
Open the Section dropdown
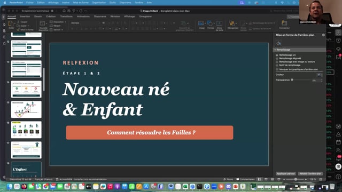pos(56,30)
